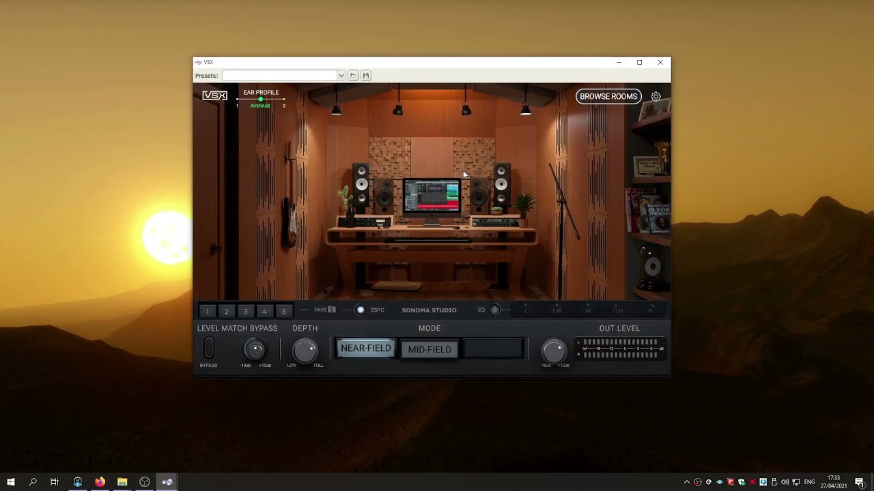Click the OUT LEVEL knob
Screen dimensions: 874x491
pyautogui.click(x=554, y=351)
